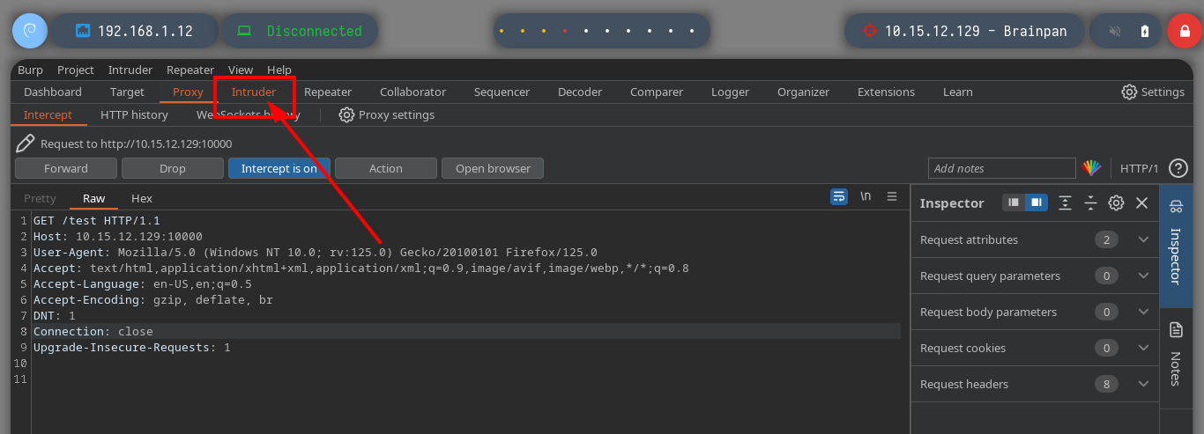1204x434 pixels.
Task: Open the HTTP history sub-tab
Action: [x=134, y=114]
